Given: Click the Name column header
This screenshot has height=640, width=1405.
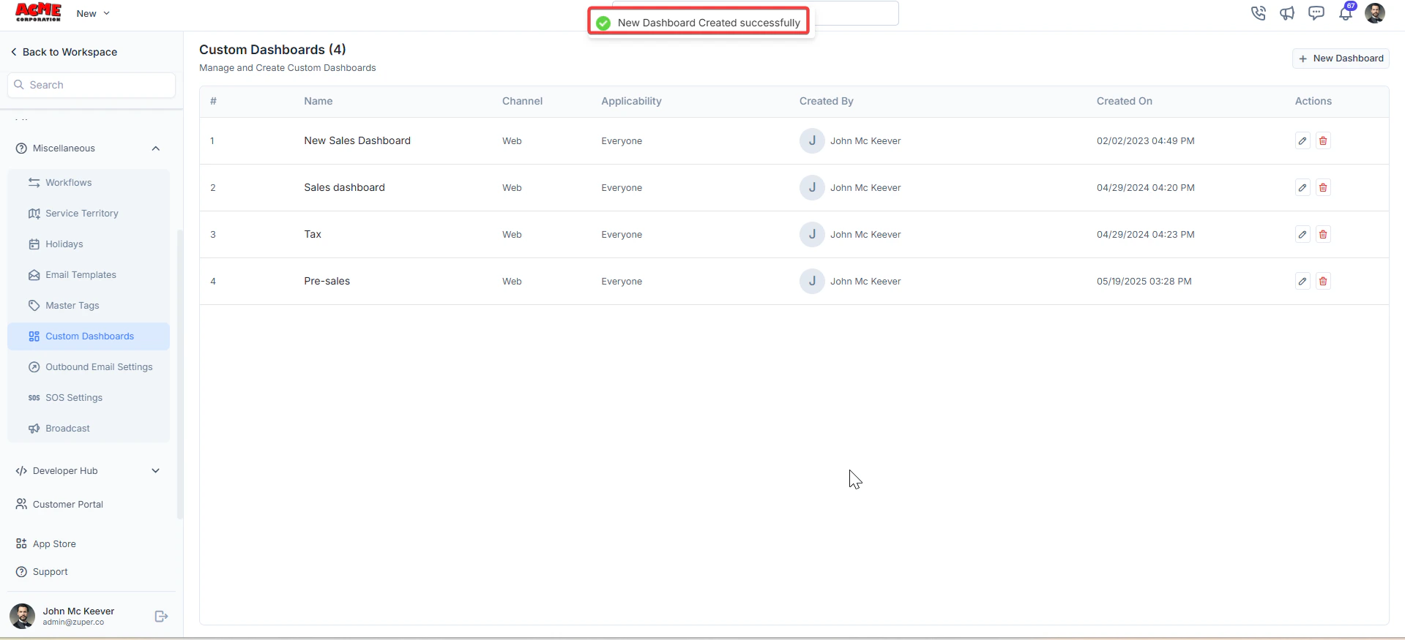Looking at the screenshot, I should 318,101.
